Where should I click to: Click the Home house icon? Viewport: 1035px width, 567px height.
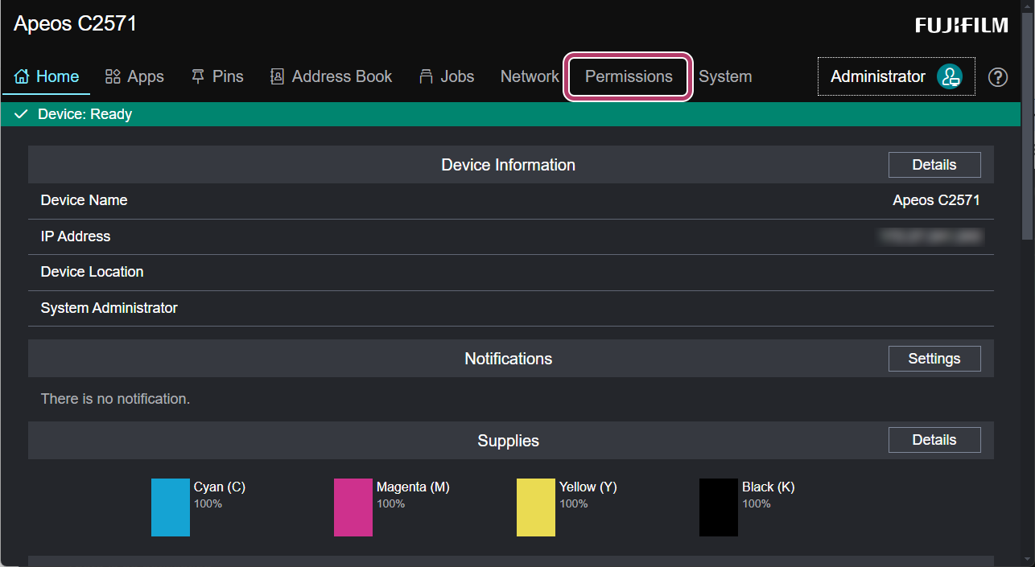pyautogui.click(x=22, y=76)
